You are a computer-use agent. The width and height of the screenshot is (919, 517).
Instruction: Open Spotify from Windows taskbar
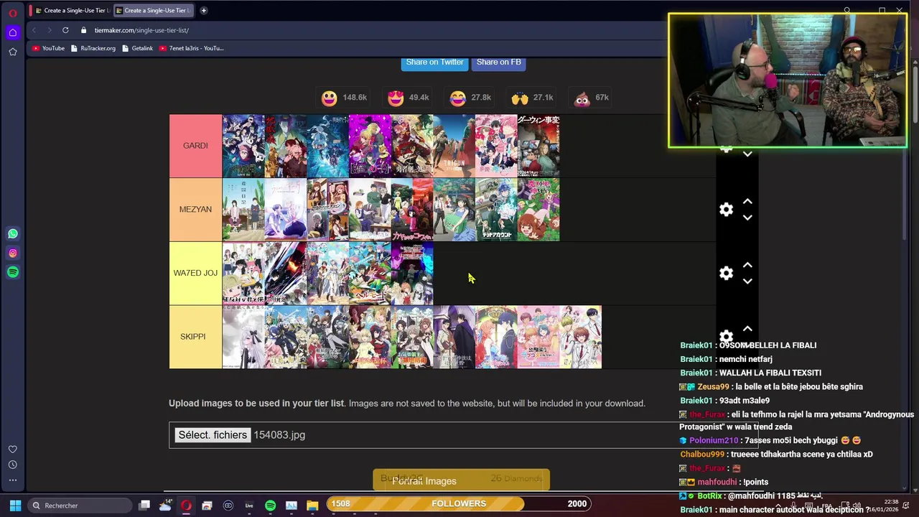pyautogui.click(x=270, y=506)
